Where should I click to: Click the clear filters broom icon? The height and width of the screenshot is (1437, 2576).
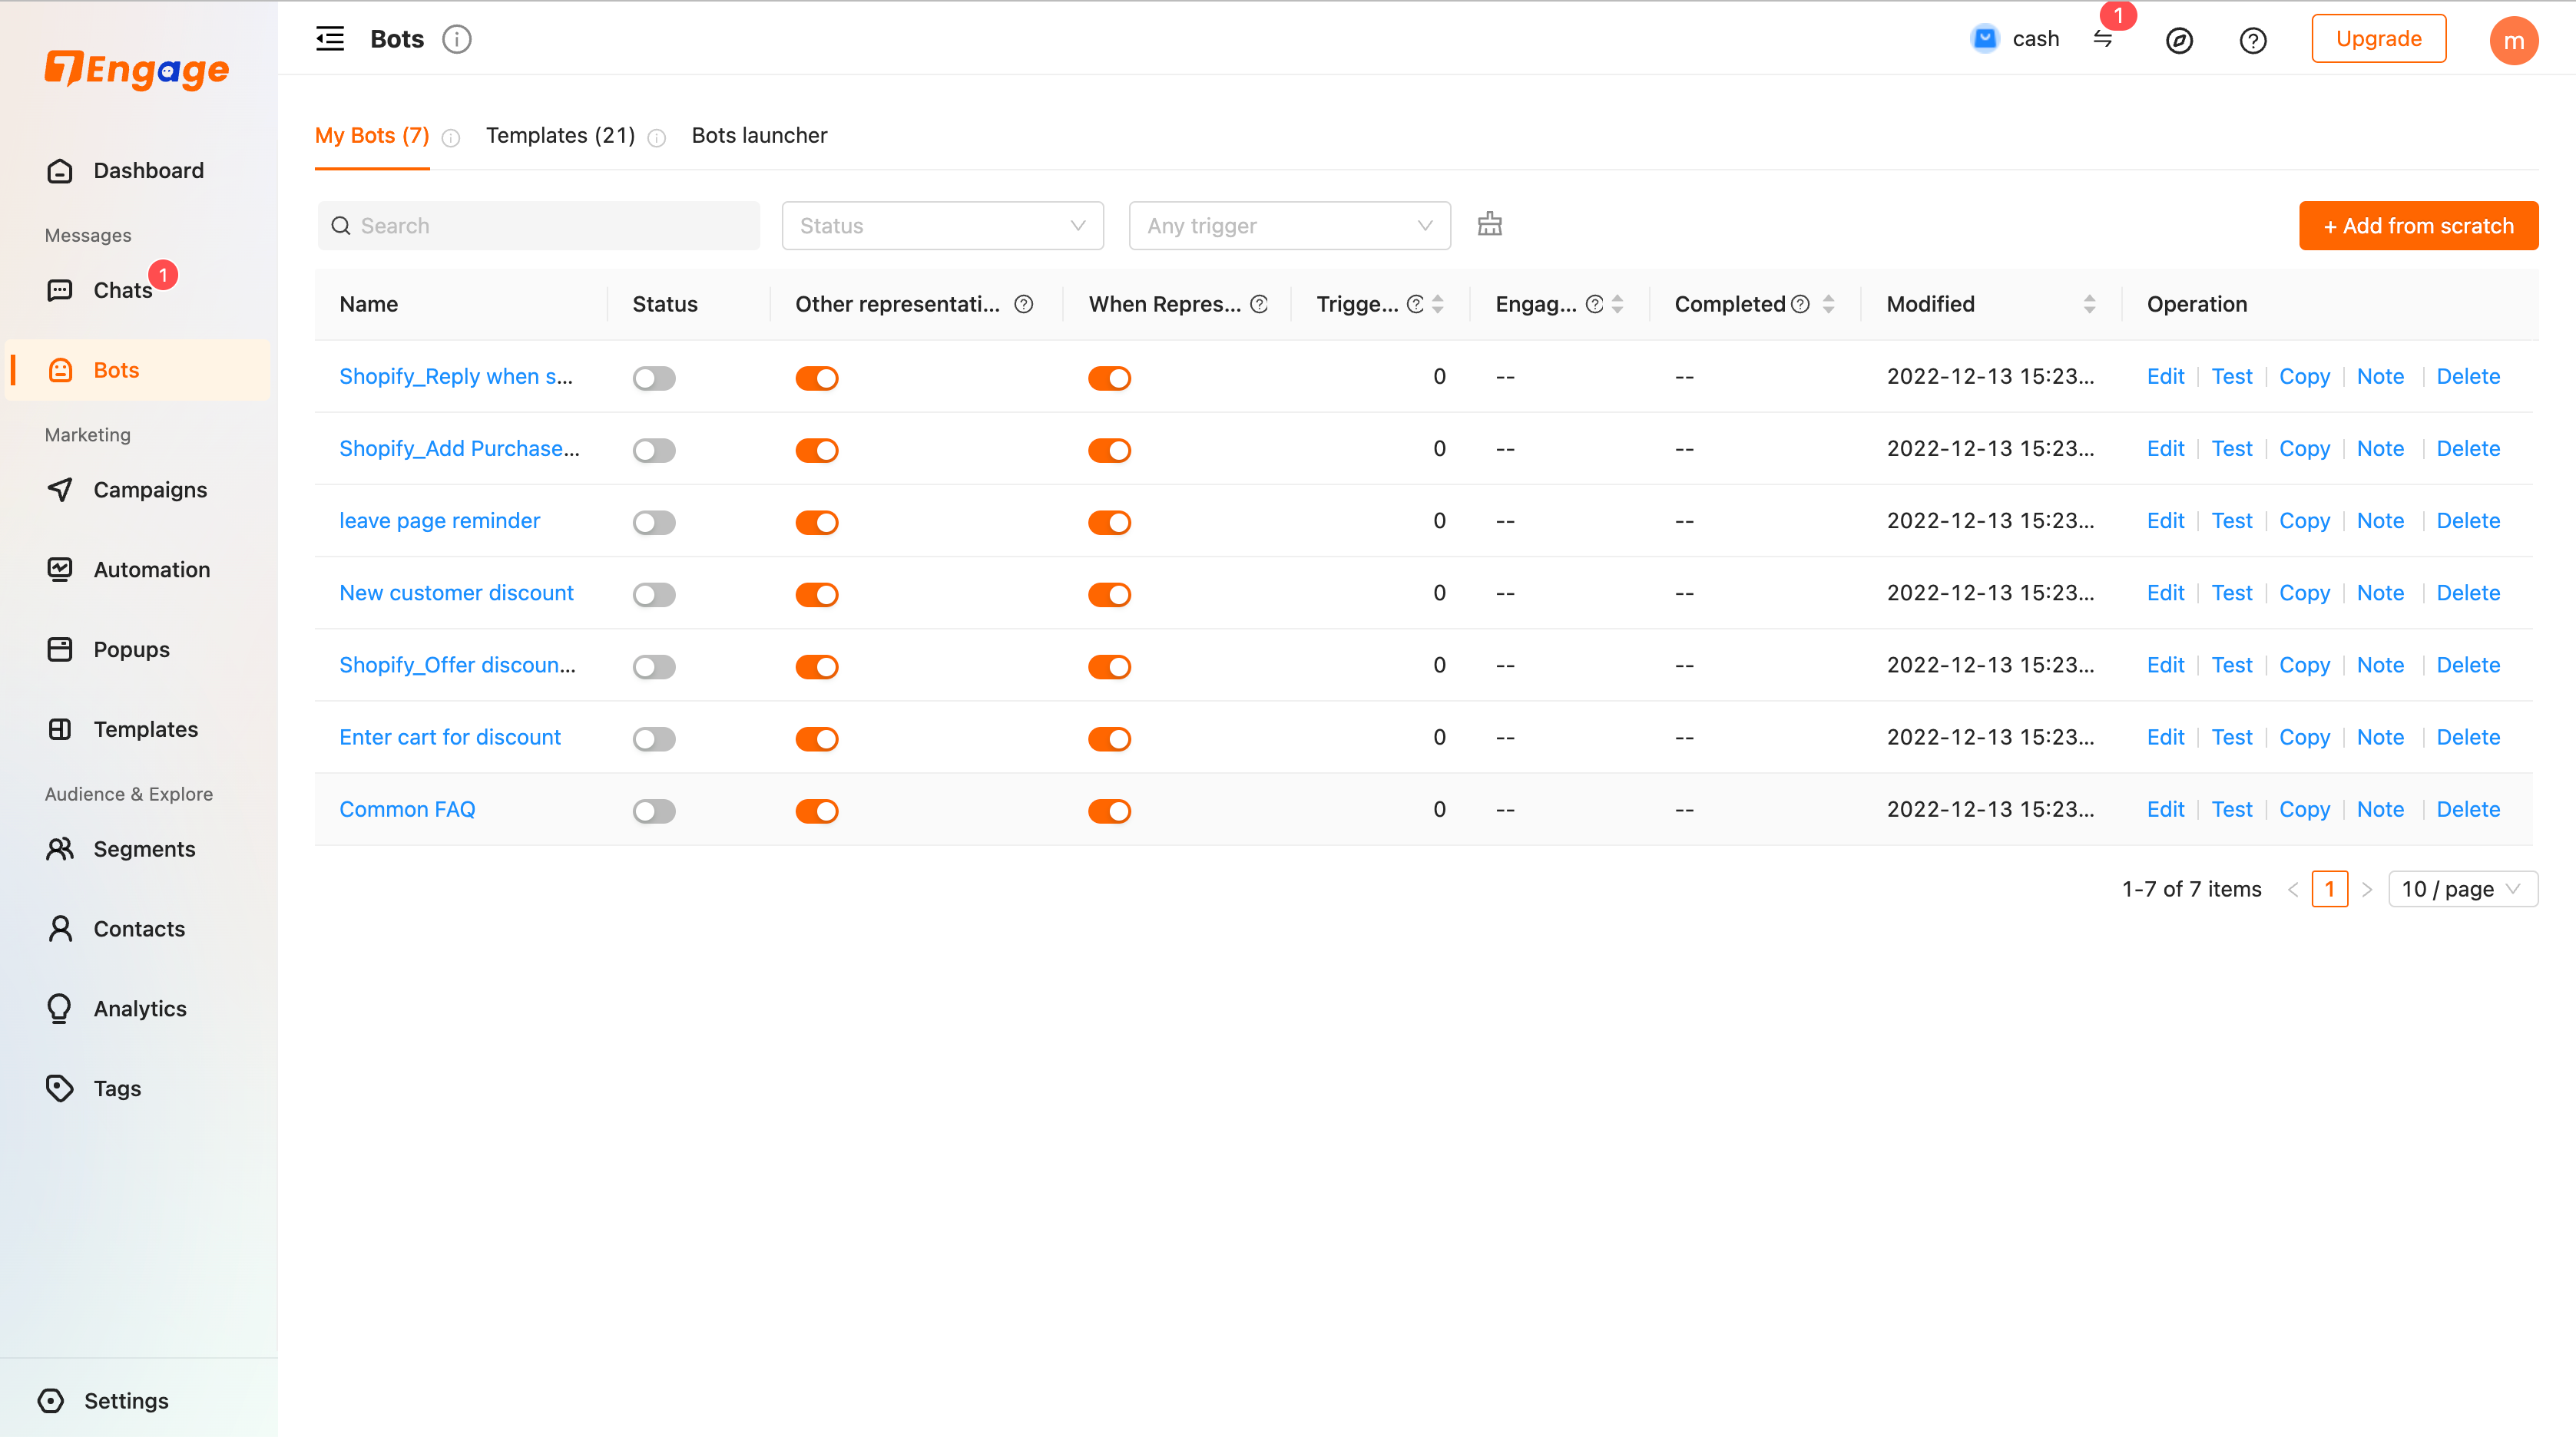pyautogui.click(x=1489, y=224)
